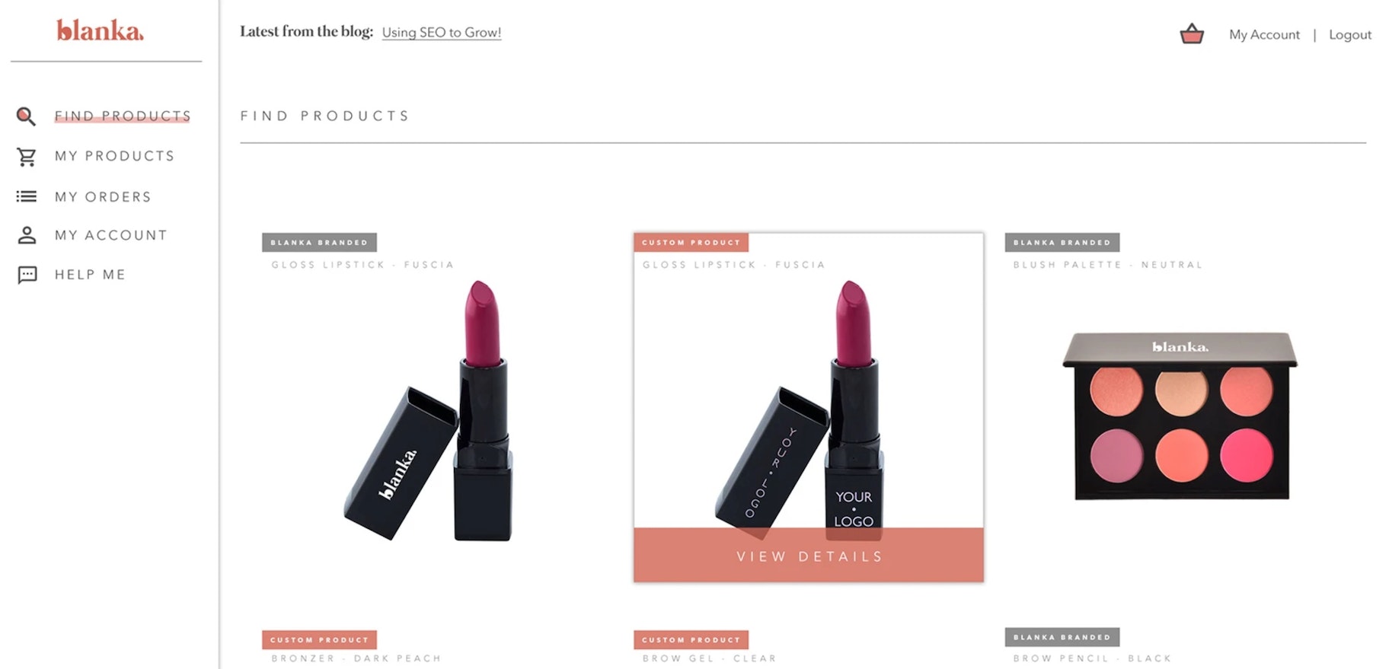Go to My Products menu item
Viewport: 1389px width, 669px height.
tap(115, 156)
